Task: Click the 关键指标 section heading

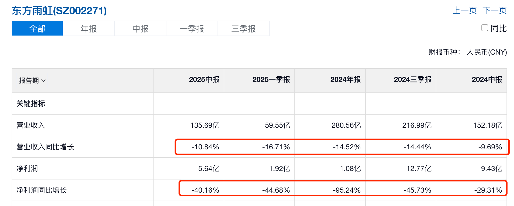Action: pyautogui.click(x=31, y=104)
